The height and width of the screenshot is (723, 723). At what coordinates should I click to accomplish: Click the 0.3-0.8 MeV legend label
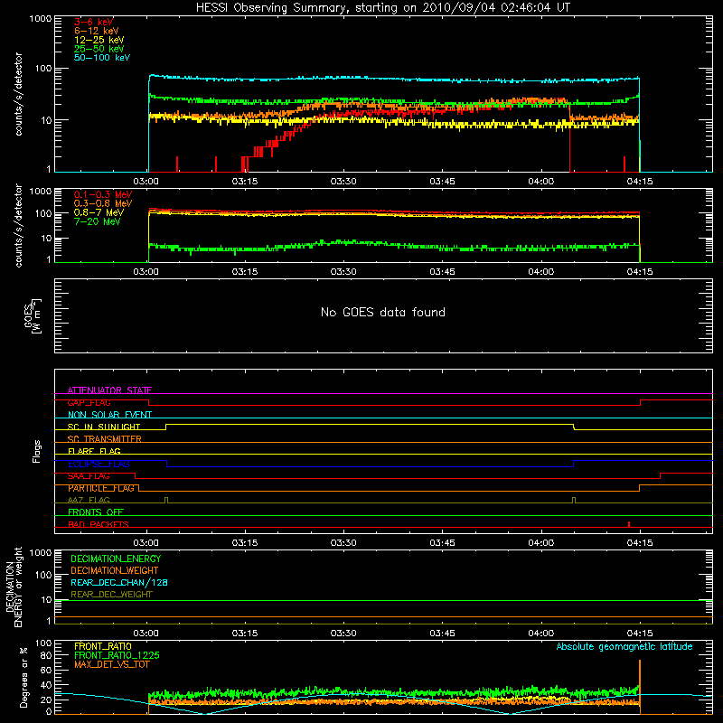(x=103, y=203)
